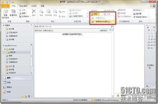Open Filter E-mail (筛选电子邮件) dropdown
The width and height of the screenshot is (158, 104).
[x=140, y=17]
